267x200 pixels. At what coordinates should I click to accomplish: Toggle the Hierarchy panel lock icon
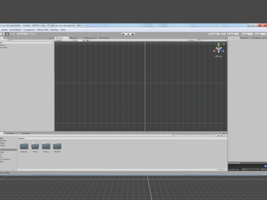coord(50,38)
